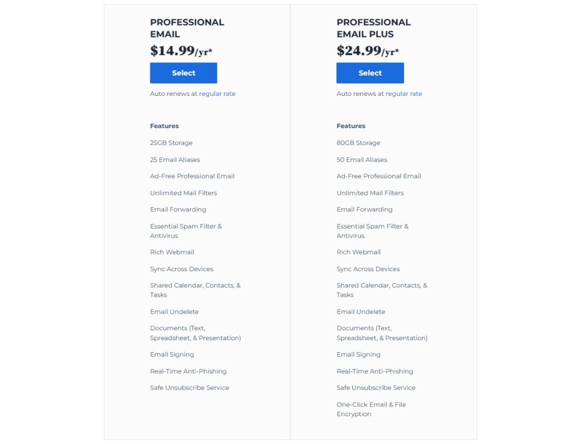
Task: Click the PROFESSIONAL EMAIL plan heading
Action: point(187,28)
